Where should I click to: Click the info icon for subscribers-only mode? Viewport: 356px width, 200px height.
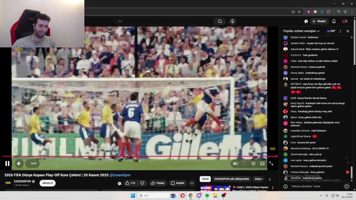[x=285, y=186]
